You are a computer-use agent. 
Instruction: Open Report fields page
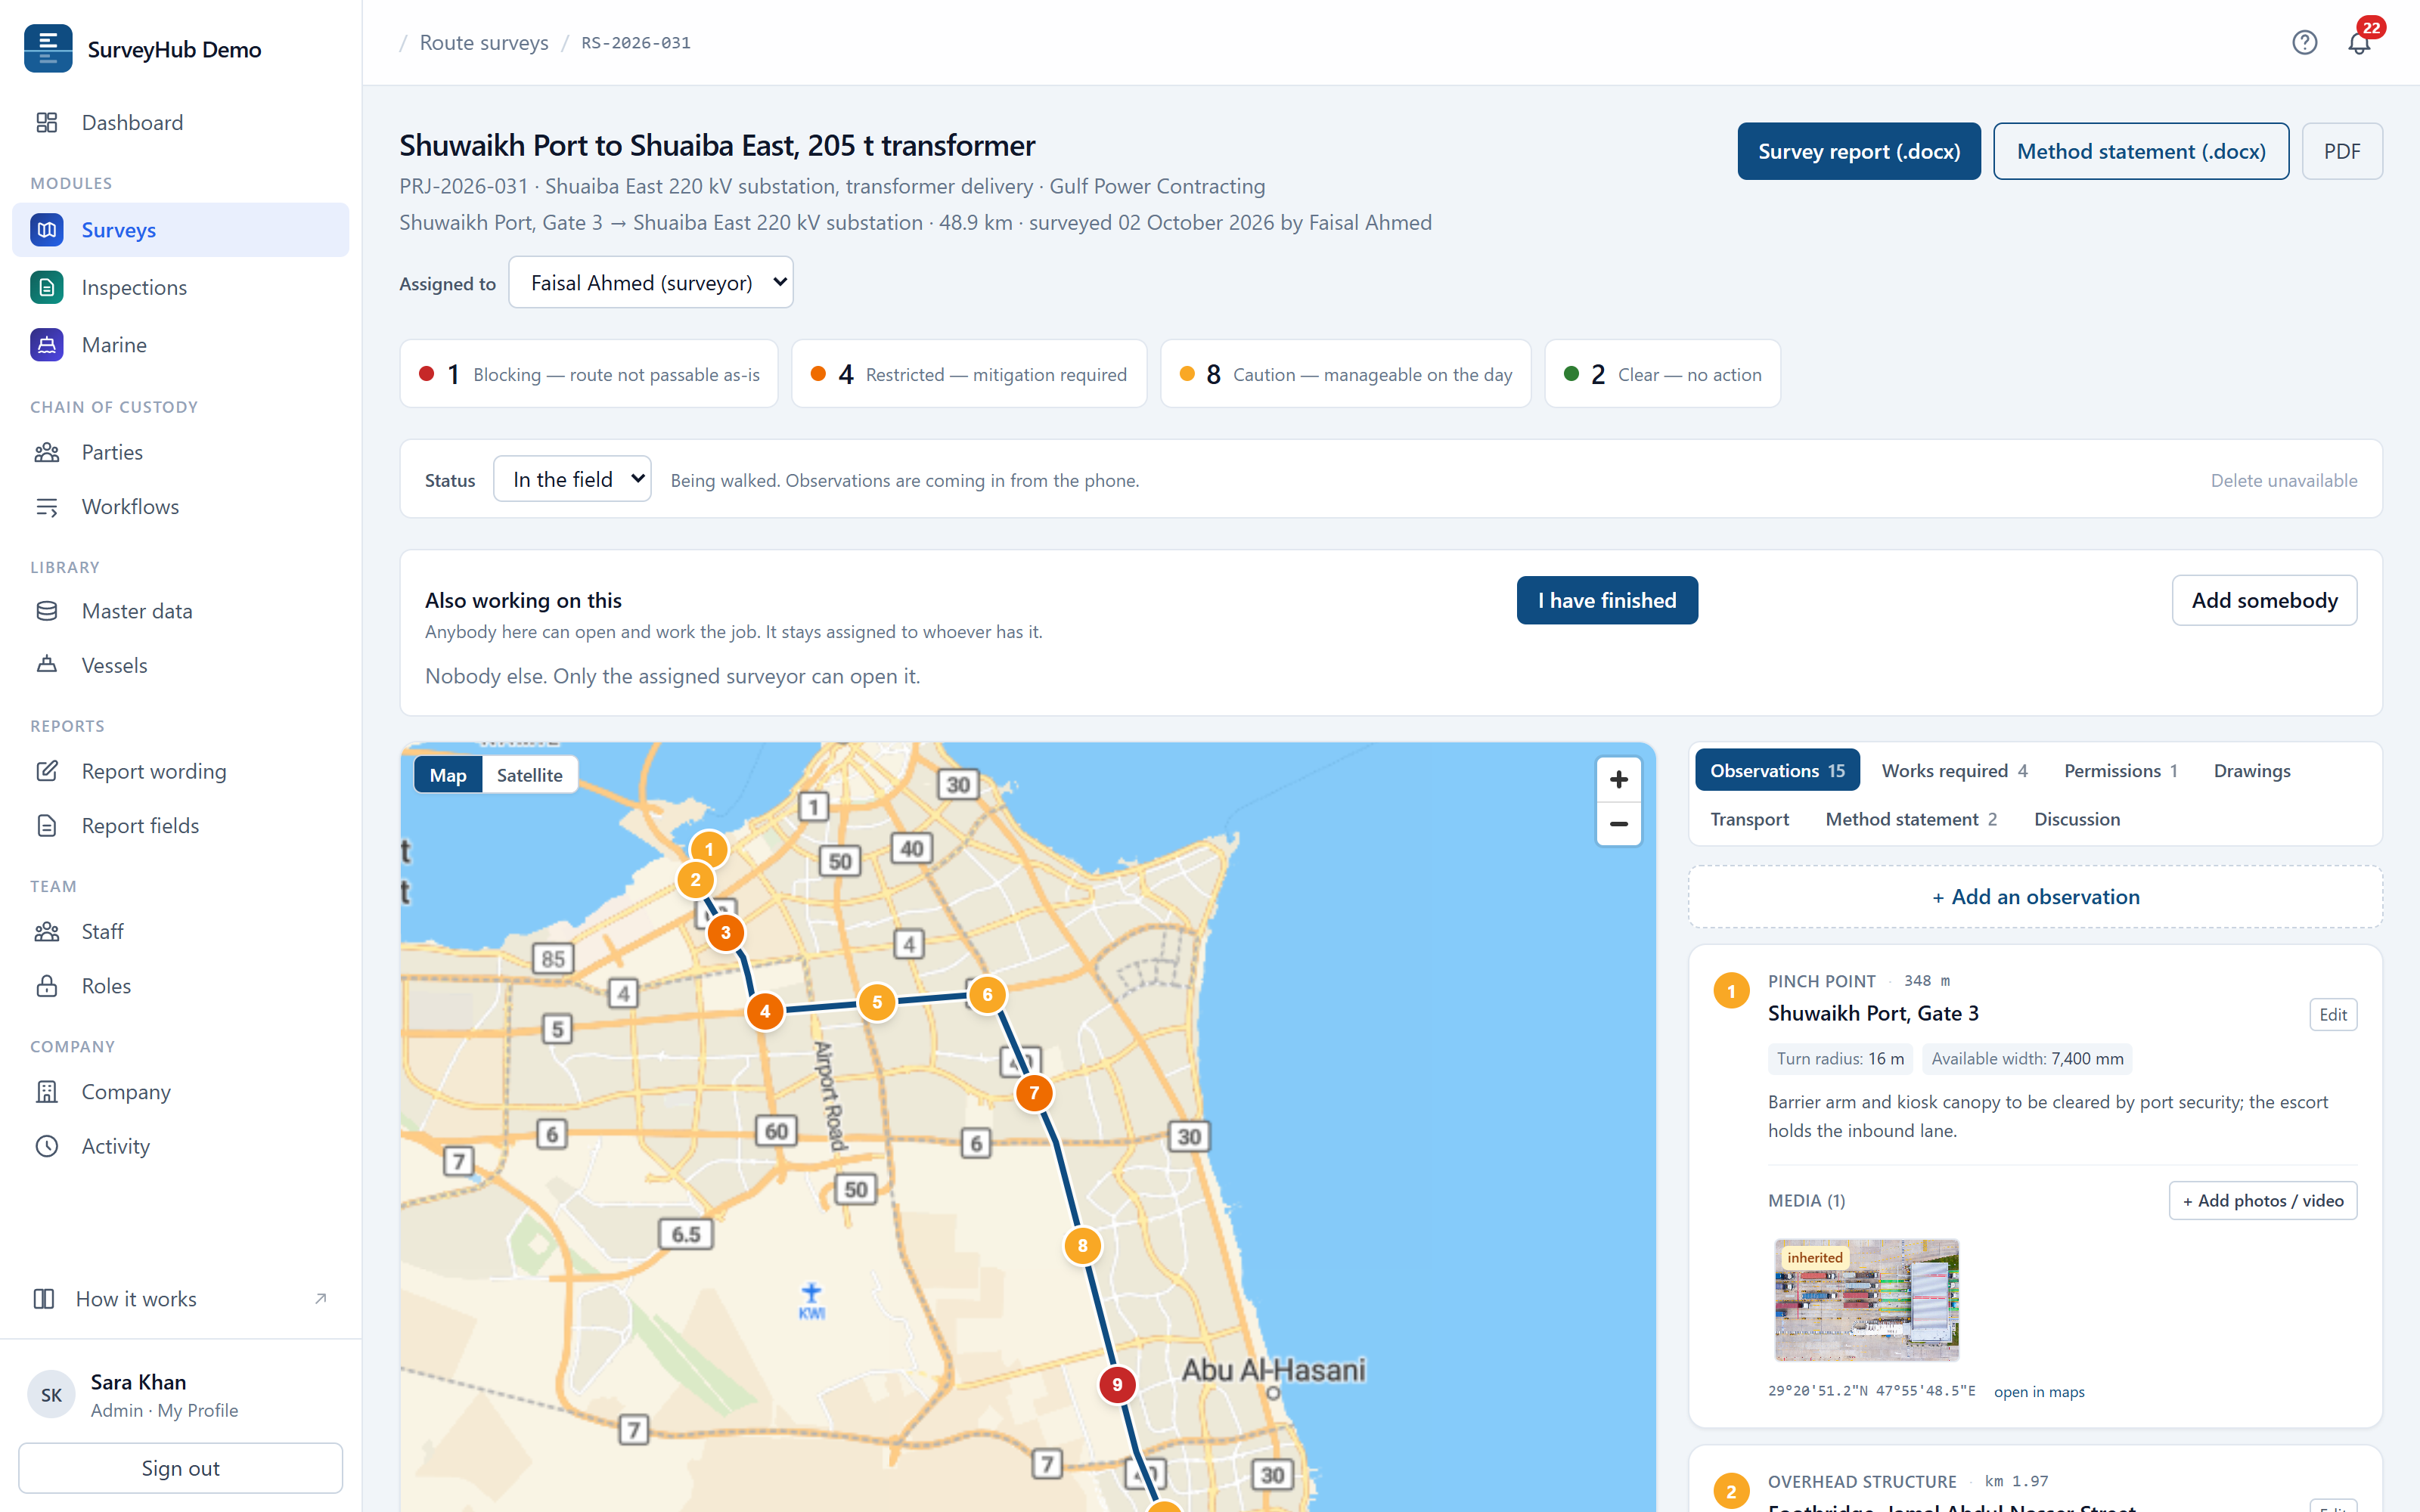tap(181, 825)
